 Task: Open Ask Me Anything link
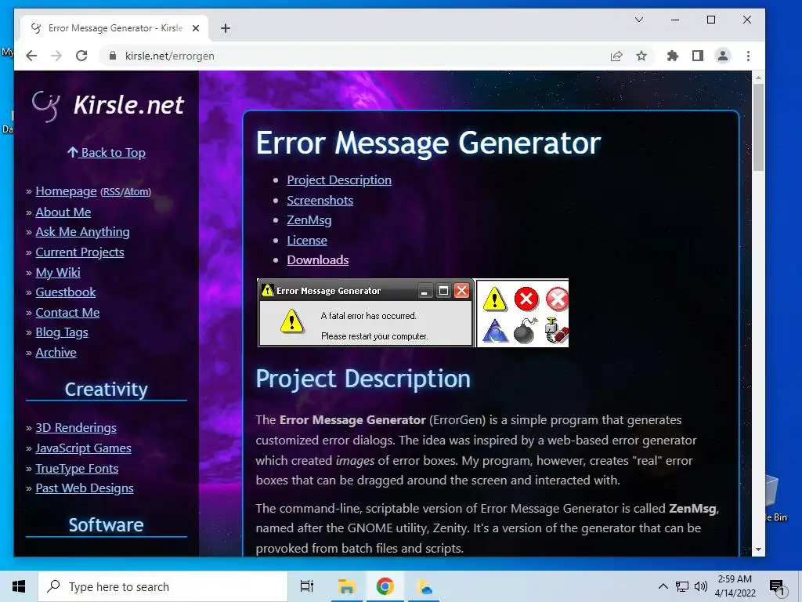pyautogui.click(x=82, y=232)
